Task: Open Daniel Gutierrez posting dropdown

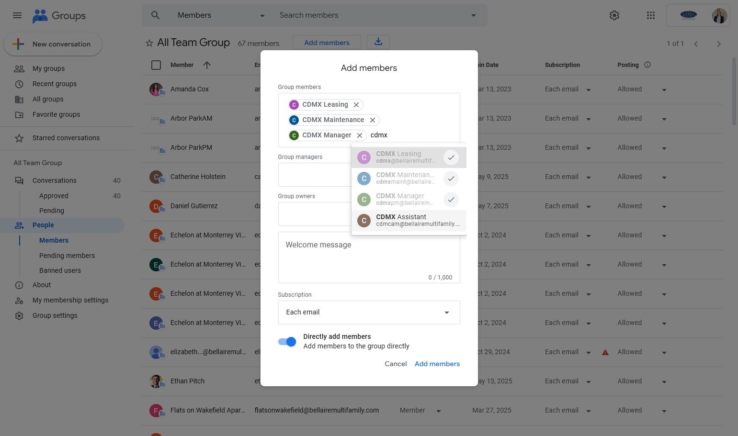Action: point(664,207)
